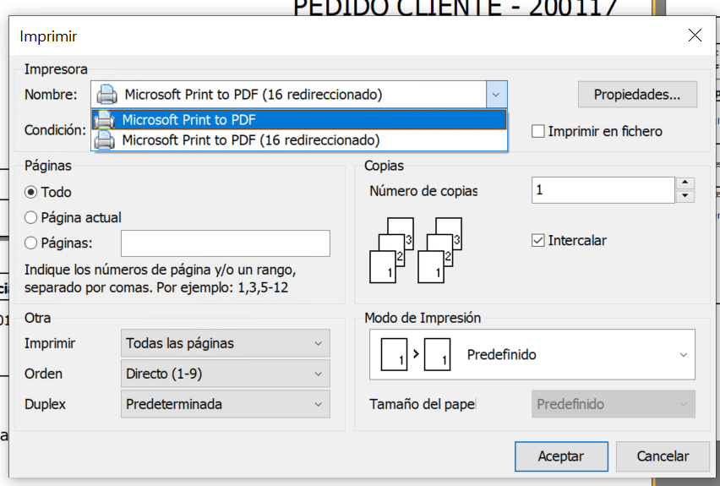This screenshot has width=720, height=486.
Task: Select Microsoft Print to PDF list option
Action: [299, 120]
